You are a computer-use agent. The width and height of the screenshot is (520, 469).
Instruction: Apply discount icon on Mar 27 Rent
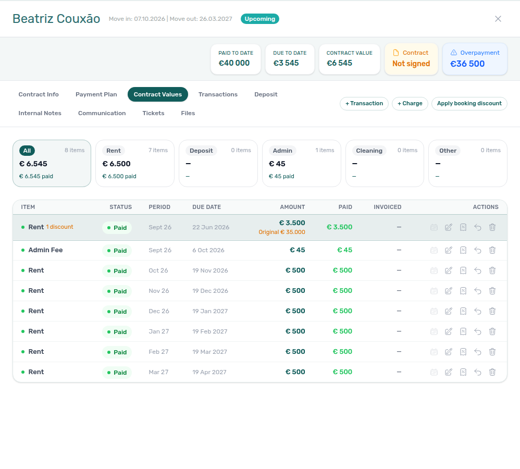pyautogui.click(x=463, y=372)
